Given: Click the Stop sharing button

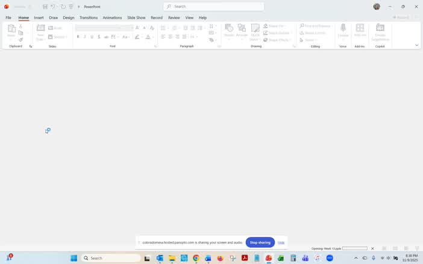Looking at the screenshot, I should click(260, 242).
